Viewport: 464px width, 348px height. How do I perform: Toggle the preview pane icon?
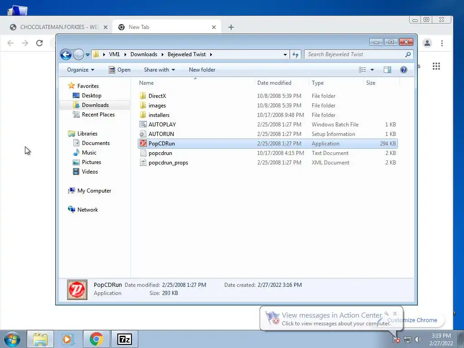[x=387, y=70]
